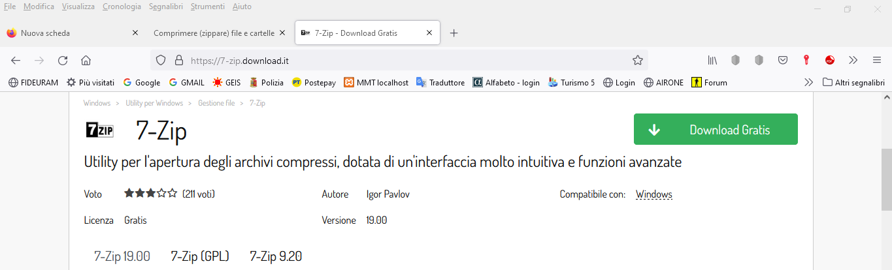
Task: Reload the current page
Action: coord(63,61)
